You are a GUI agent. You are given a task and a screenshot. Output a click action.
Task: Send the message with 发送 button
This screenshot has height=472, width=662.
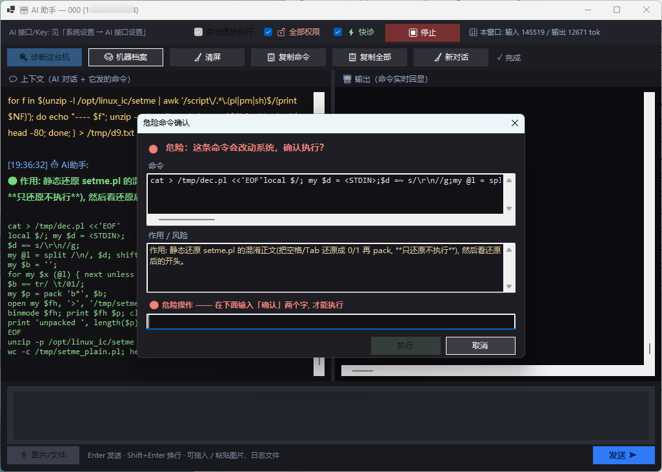(623, 455)
